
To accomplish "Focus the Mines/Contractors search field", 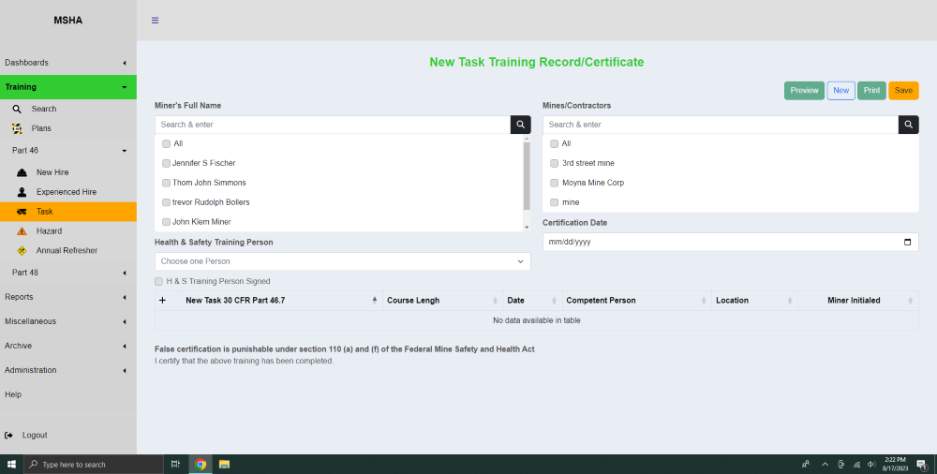I will click(x=720, y=125).
